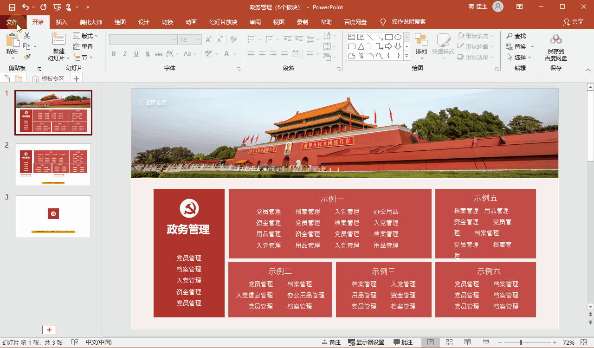Screen dimensions: 594x348
Task: Switch to reading view
Action: 468,342
